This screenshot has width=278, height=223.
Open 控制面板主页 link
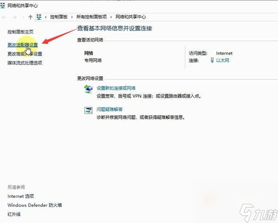pos(21,32)
